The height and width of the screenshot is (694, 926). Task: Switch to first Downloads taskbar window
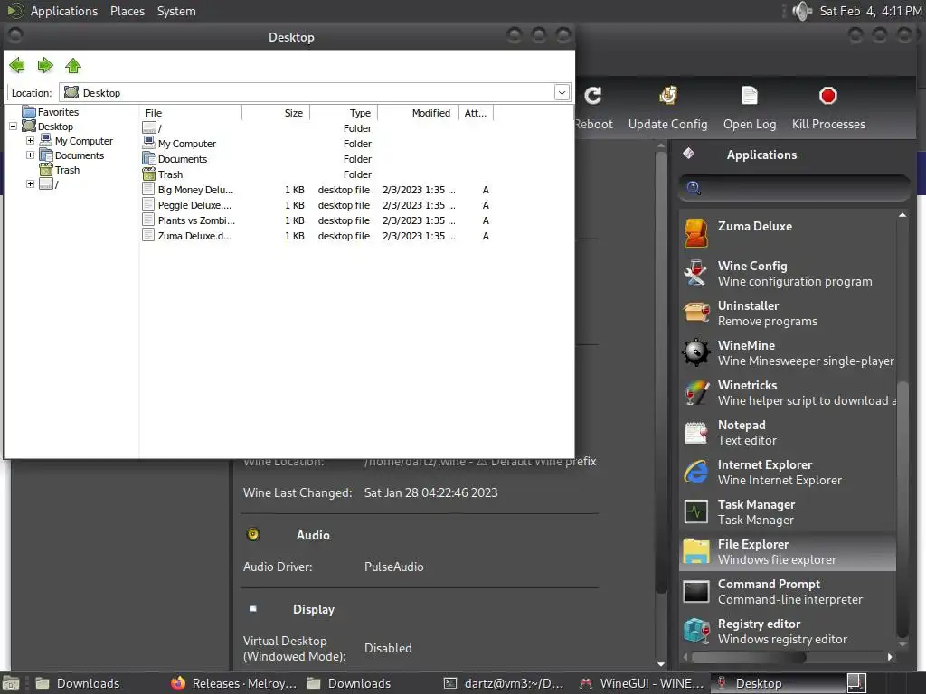click(x=78, y=683)
